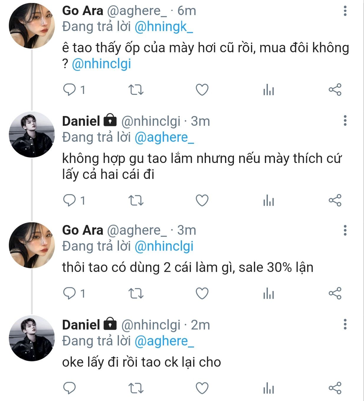Reply to Go Ara's phone case tweet

point(70,90)
